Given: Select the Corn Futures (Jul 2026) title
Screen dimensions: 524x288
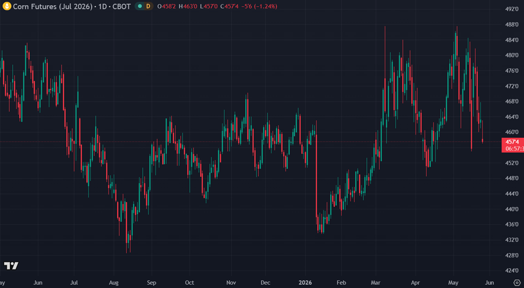Looking at the screenshot, I should pyautogui.click(x=53, y=6).
